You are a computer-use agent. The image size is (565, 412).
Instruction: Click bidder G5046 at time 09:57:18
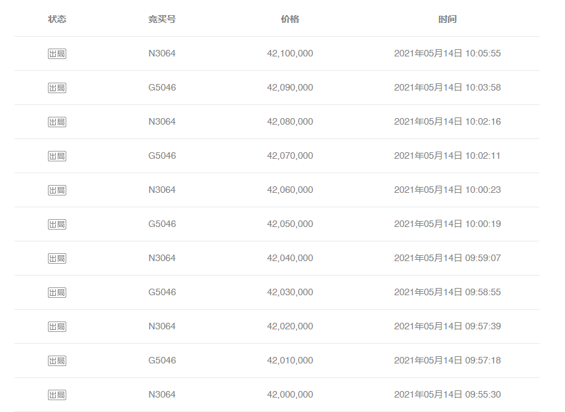pos(162,361)
